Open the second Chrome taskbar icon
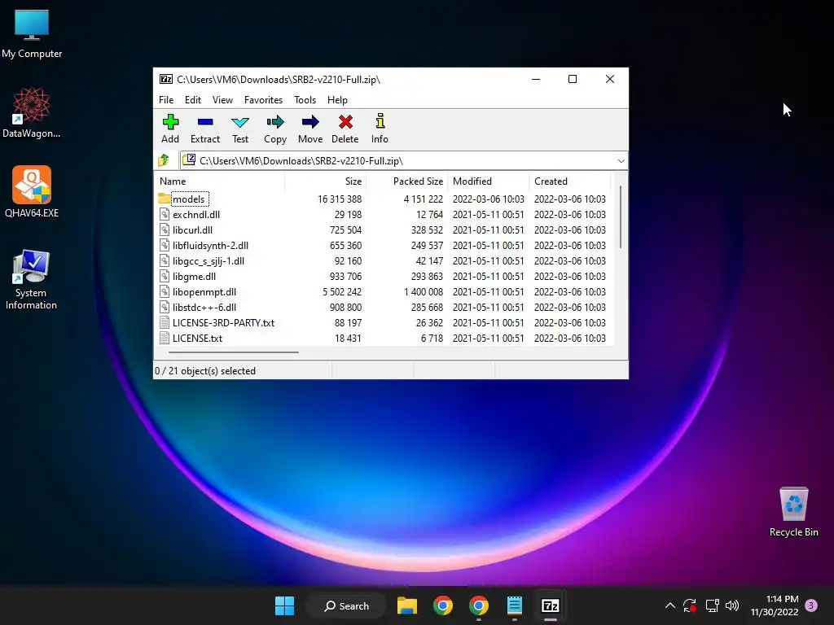The width and height of the screenshot is (834, 625). [x=479, y=605]
